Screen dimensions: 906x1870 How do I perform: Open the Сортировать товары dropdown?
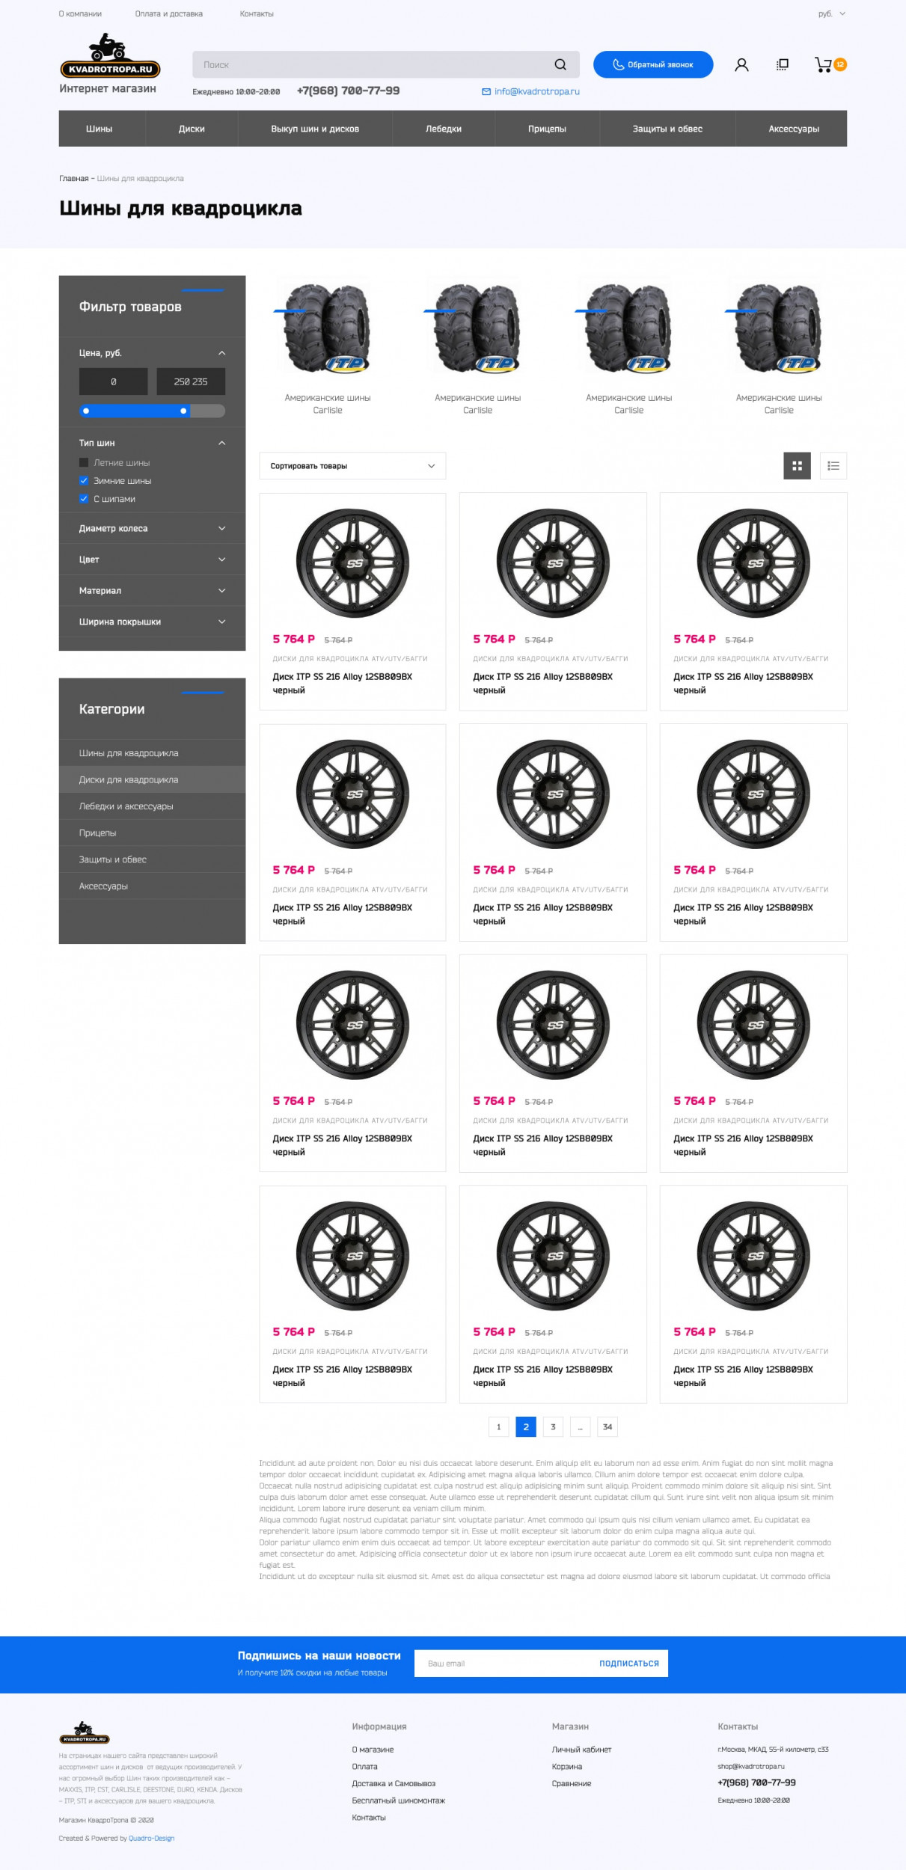(352, 466)
